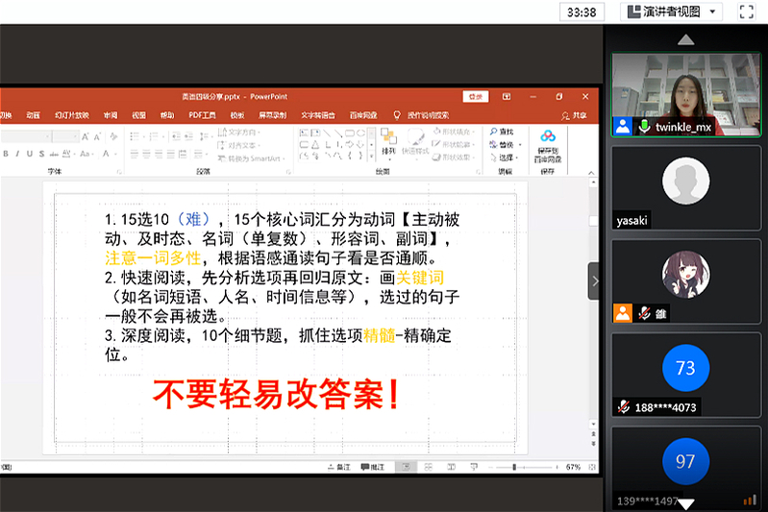Enter full screen in meeting window
Screen dimensions: 768x512
pos(746,12)
